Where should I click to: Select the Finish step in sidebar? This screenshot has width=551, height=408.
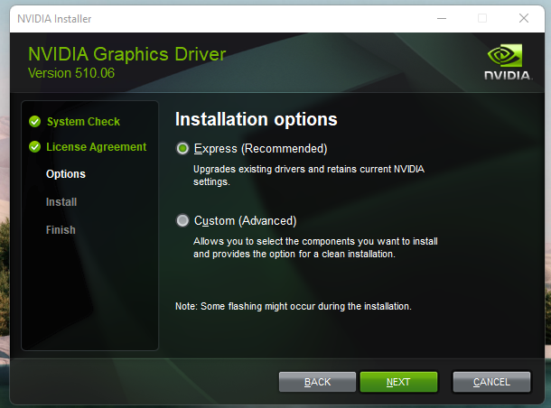point(61,230)
